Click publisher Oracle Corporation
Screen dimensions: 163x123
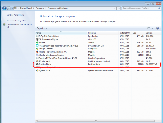[x=96, y=58]
